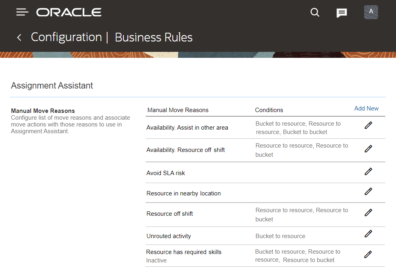Viewport: 396px width, 270px height.
Task: Go back using the left chevron
Action: coord(19,37)
